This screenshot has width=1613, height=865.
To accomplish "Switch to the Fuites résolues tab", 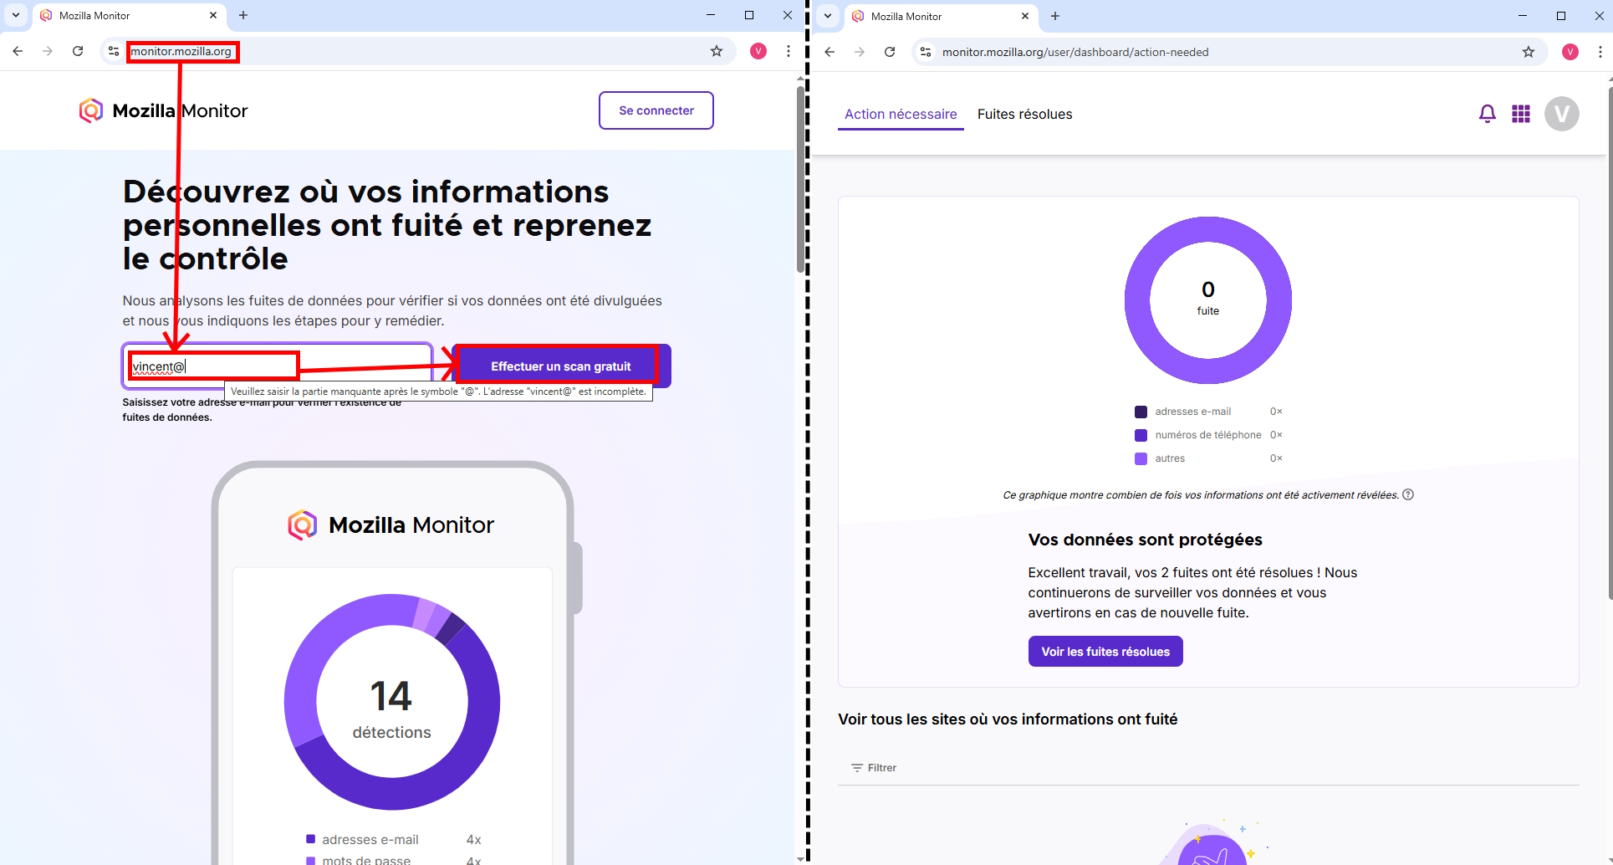I will pos(1024,115).
